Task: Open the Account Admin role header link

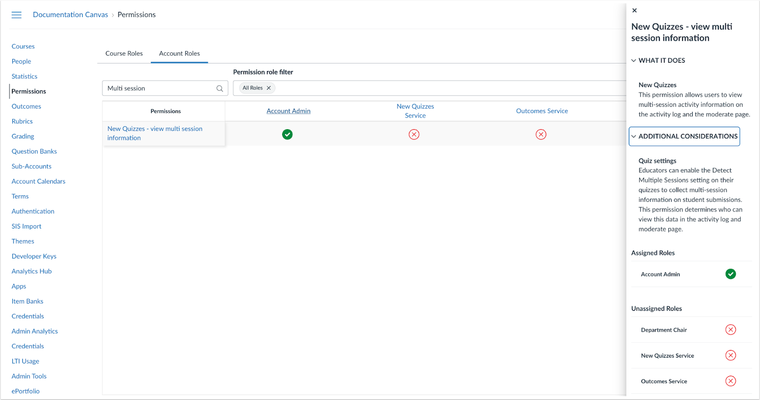Action: point(288,111)
